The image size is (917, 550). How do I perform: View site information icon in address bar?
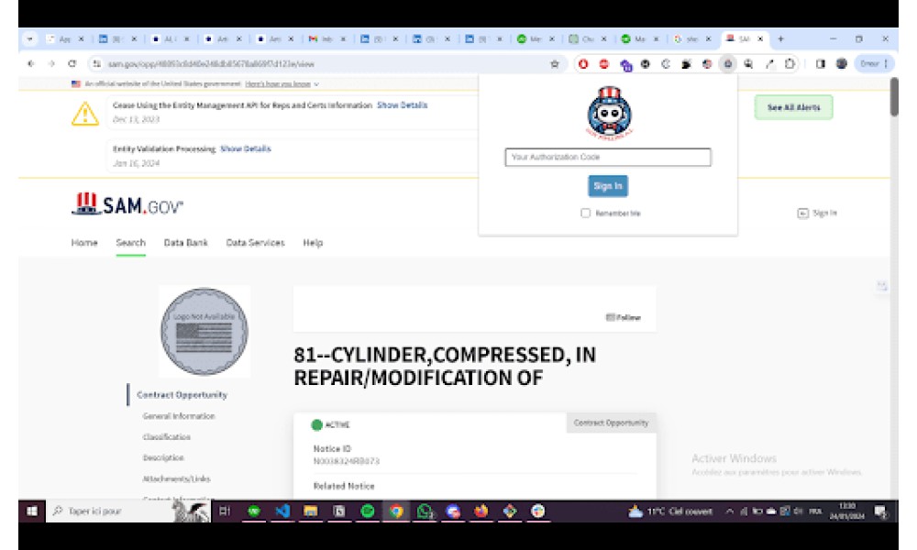(97, 64)
